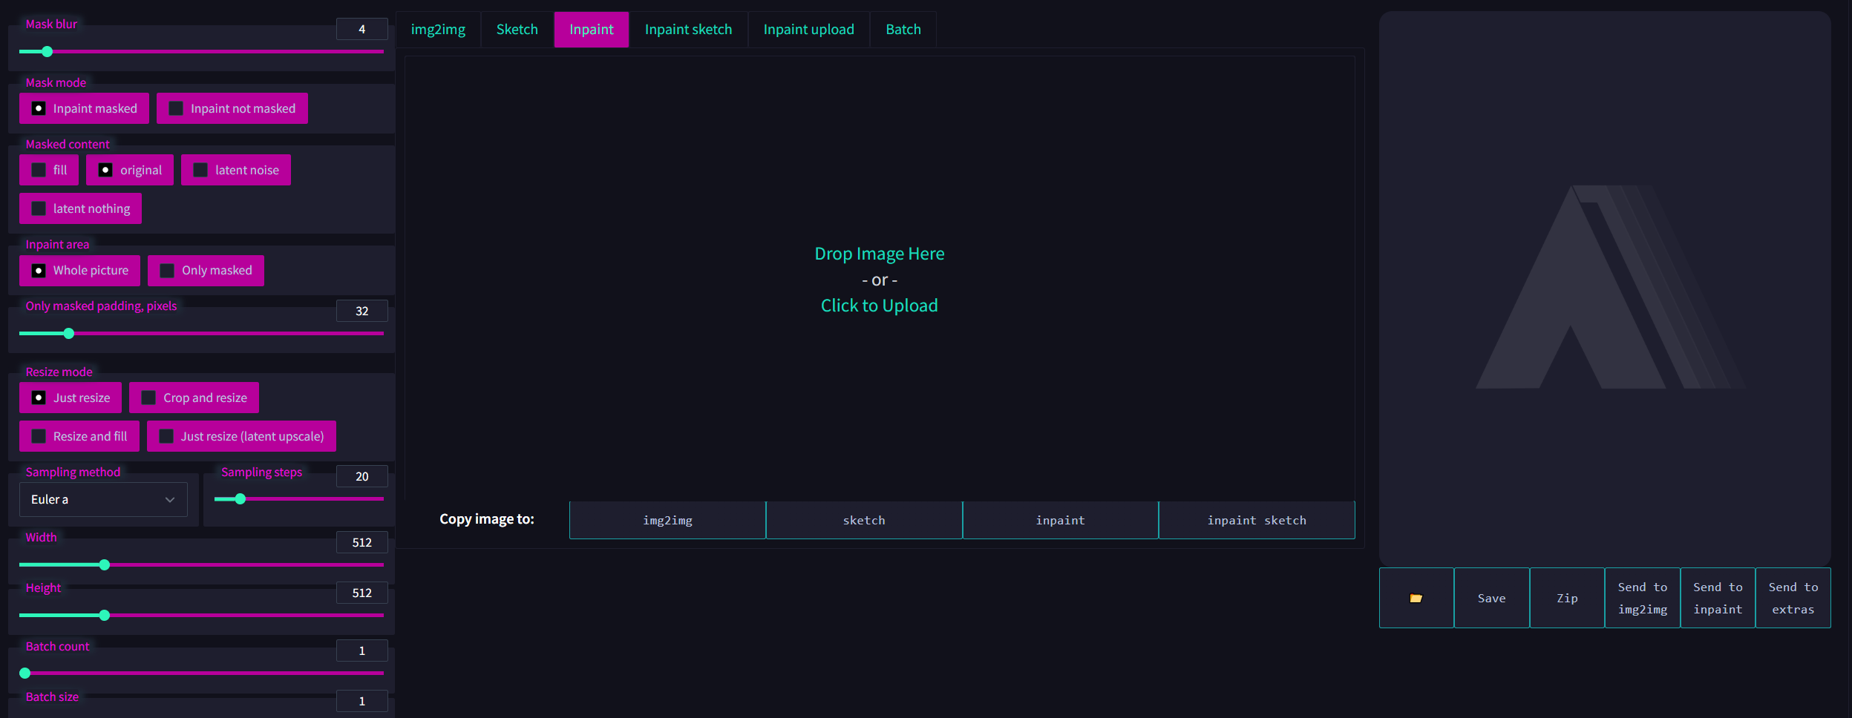Switch to the Sketch tab

(x=517, y=30)
